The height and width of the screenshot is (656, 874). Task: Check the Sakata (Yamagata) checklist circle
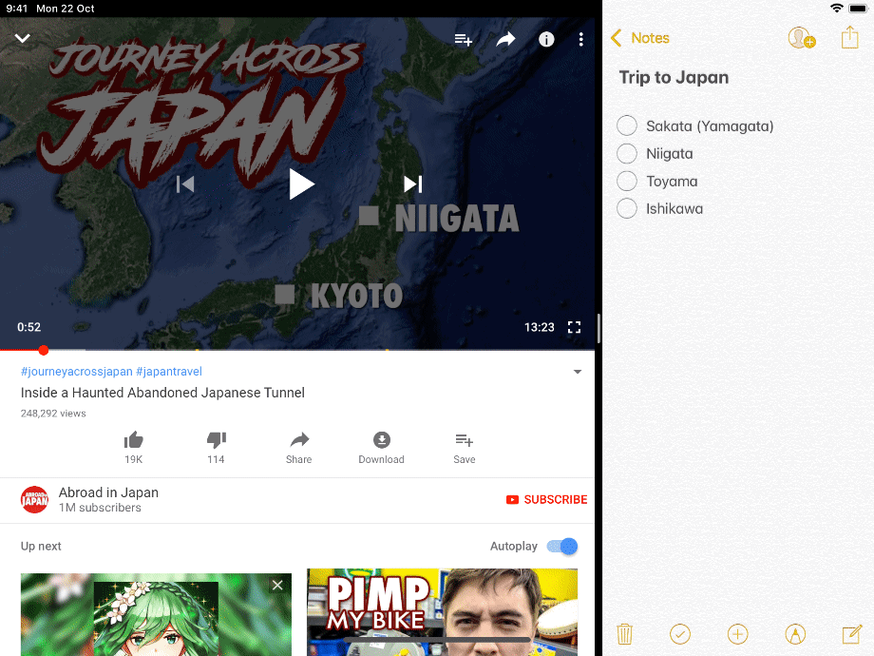coord(627,126)
